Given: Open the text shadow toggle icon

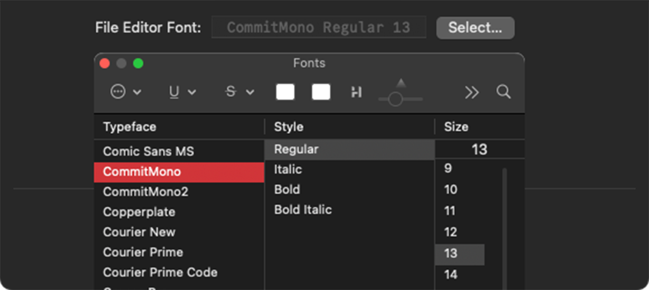Looking at the screenshot, I should coord(356,92).
